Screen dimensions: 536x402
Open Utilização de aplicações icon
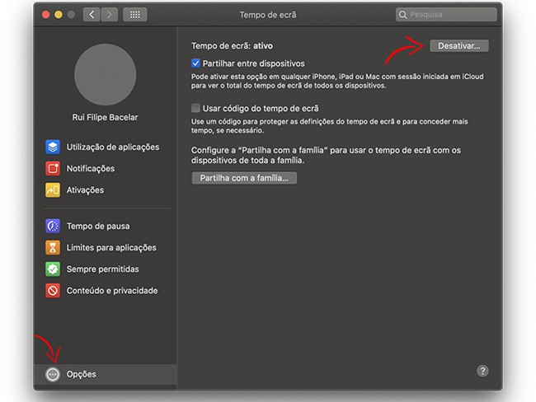coord(53,147)
